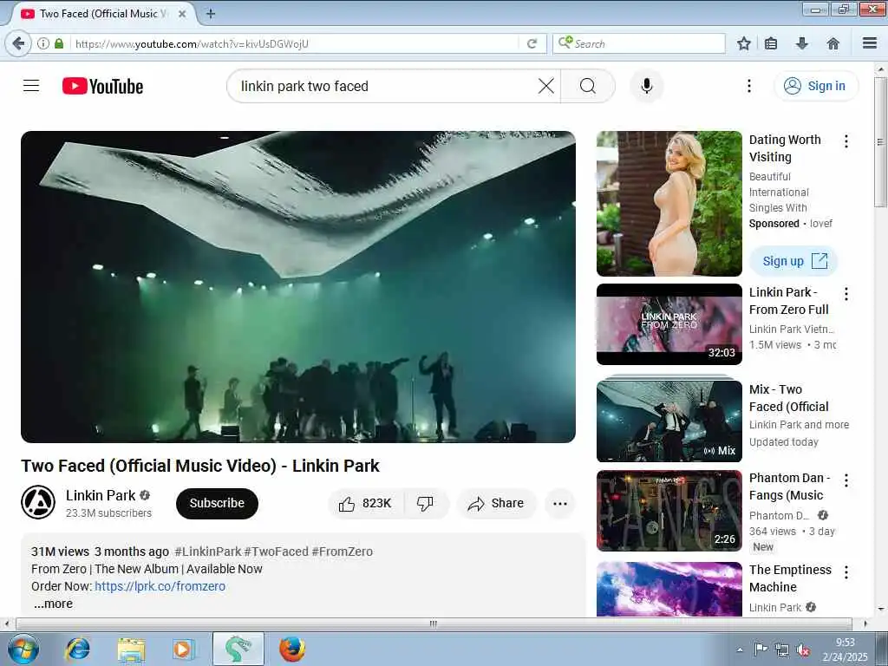Play Phantom Dan Fangs video thumbnail
The width and height of the screenshot is (888, 666).
pos(669,511)
